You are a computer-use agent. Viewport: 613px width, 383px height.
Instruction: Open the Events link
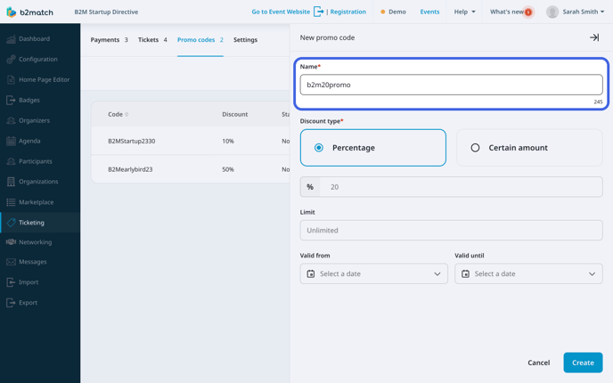pos(429,12)
